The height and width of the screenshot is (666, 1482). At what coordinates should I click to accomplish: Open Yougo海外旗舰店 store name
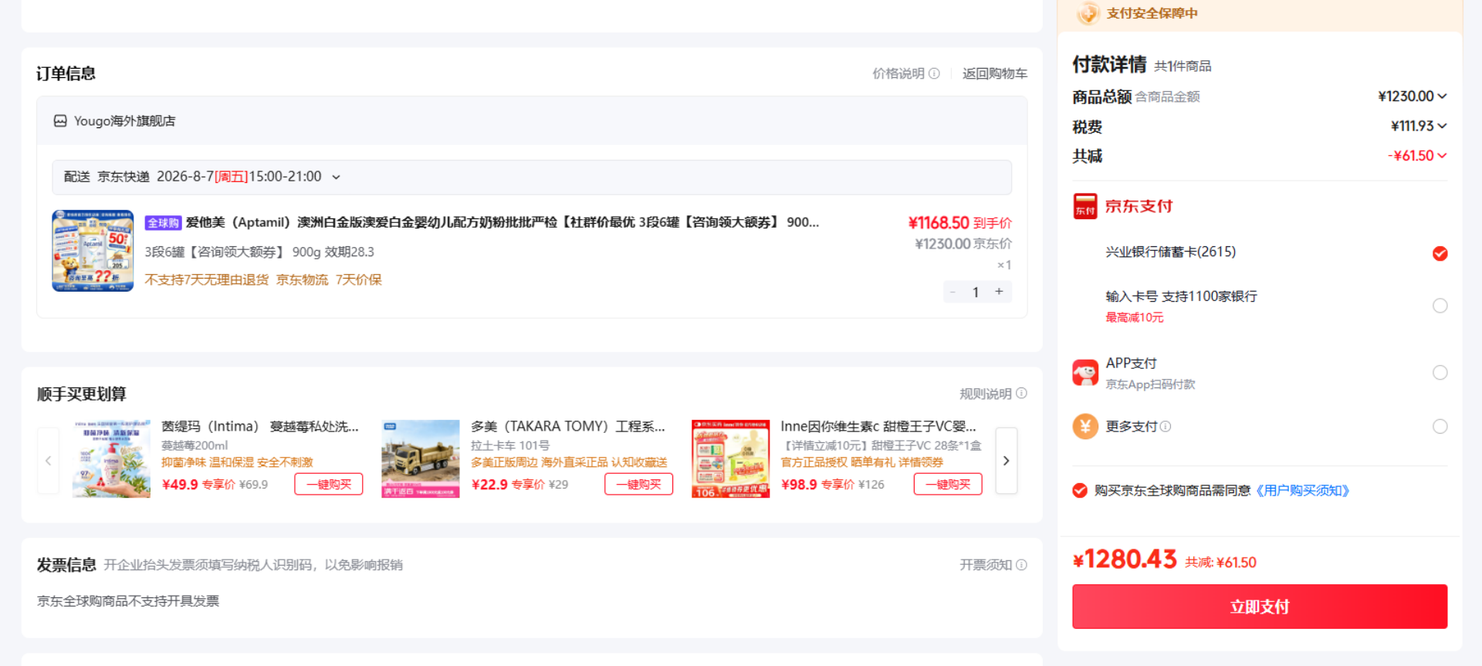pos(124,121)
